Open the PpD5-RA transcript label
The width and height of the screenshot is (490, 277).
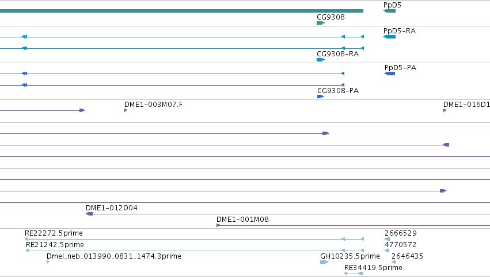click(400, 31)
